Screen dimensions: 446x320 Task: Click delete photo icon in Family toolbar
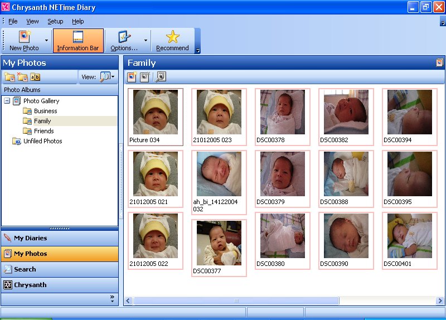(x=145, y=77)
